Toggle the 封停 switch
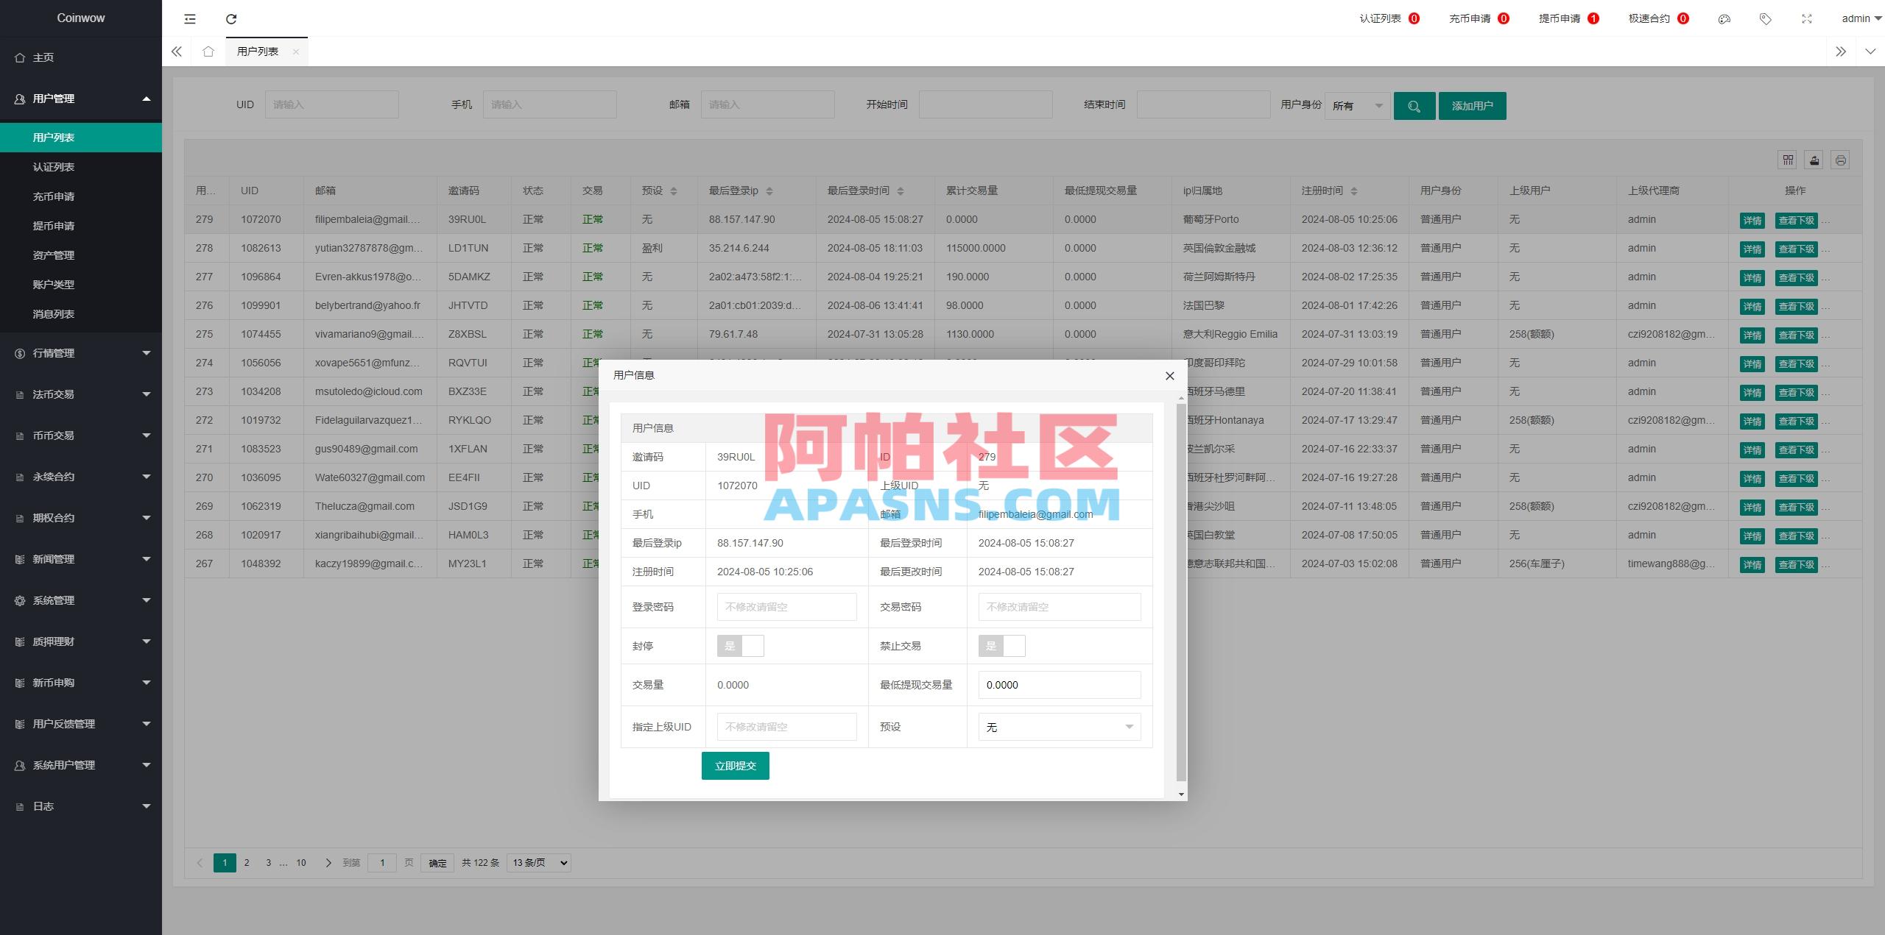The height and width of the screenshot is (935, 1885). pyautogui.click(x=740, y=646)
